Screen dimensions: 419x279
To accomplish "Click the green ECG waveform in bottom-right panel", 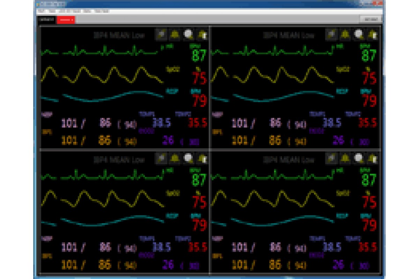I will point(272,175).
